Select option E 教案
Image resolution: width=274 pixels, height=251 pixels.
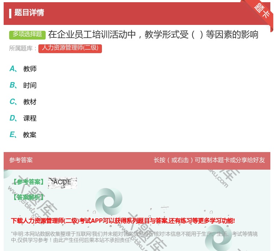pyautogui.click(x=23, y=135)
